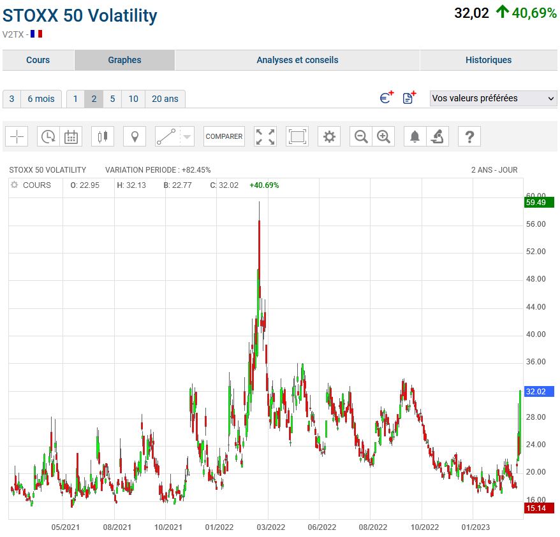This screenshot has width=560, height=537.
Task: Click the B: 22.77 low value
Action: 177,185
